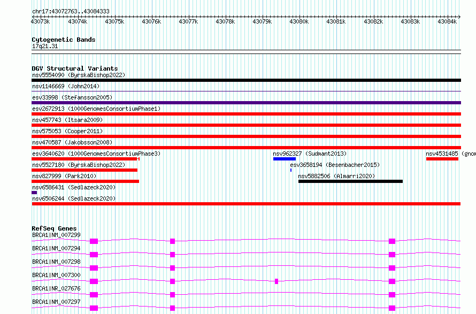476x314 pixels.
Task: Select the red nsv6506244 variant bar
Action: click(x=246, y=204)
